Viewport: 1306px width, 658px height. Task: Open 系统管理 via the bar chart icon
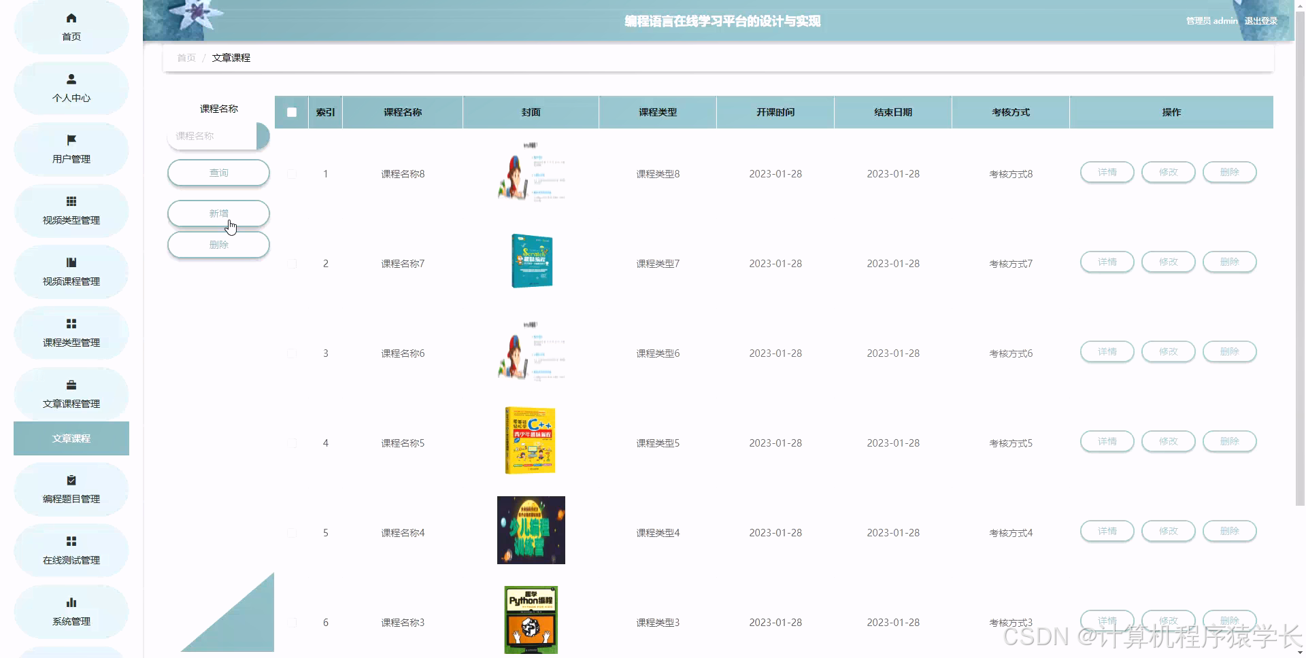click(x=71, y=601)
